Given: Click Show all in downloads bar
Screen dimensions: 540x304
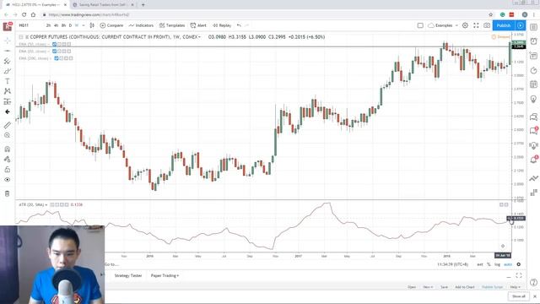Looking at the screenshot, I should tap(518, 296).
